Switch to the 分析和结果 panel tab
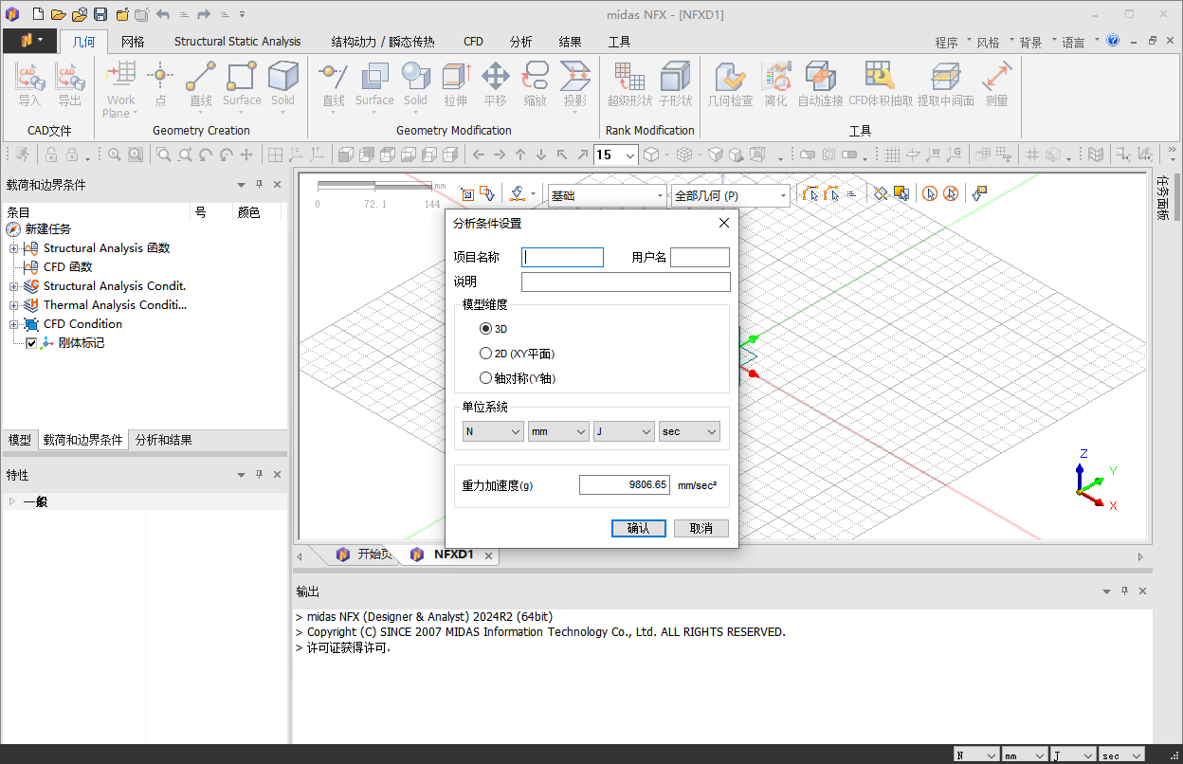Viewport: 1183px width, 764px height. pos(163,440)
